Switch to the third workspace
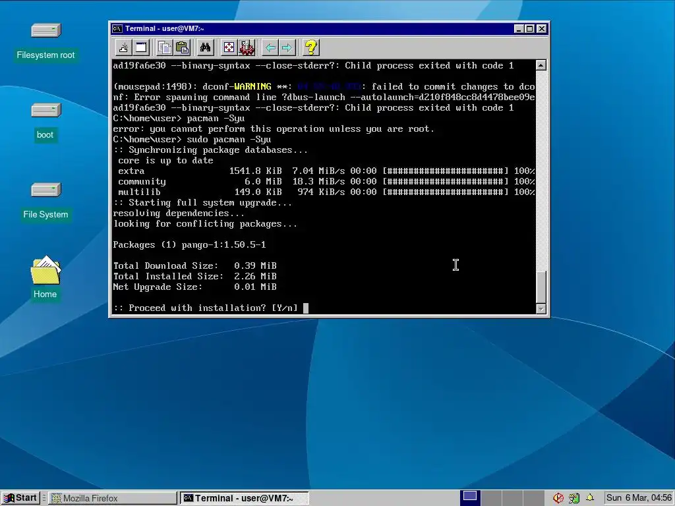The height and width of the screenshot is (506, 675). [512, 498]
